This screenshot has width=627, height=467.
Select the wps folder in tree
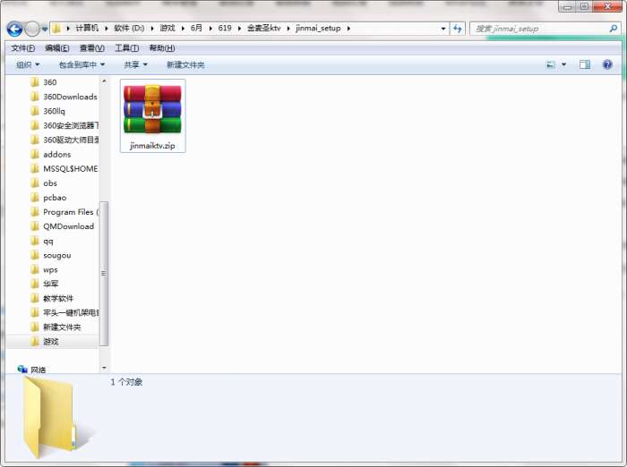[50, 269]
